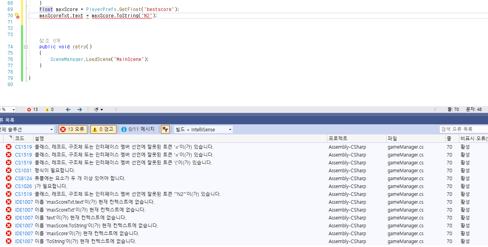Open the CS1031 error code link
488x247 pixels.
(23, 170)
